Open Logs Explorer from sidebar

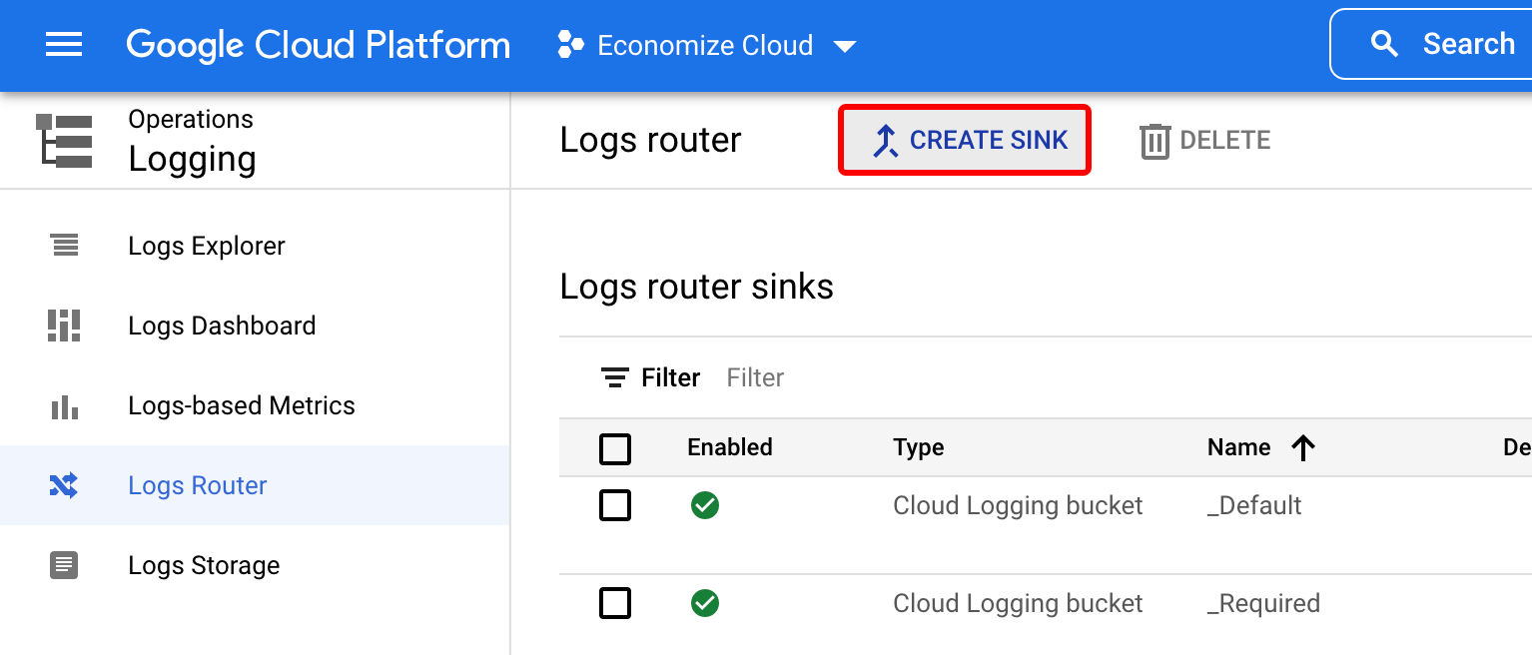pyautogui.click(x=255, y=246)
